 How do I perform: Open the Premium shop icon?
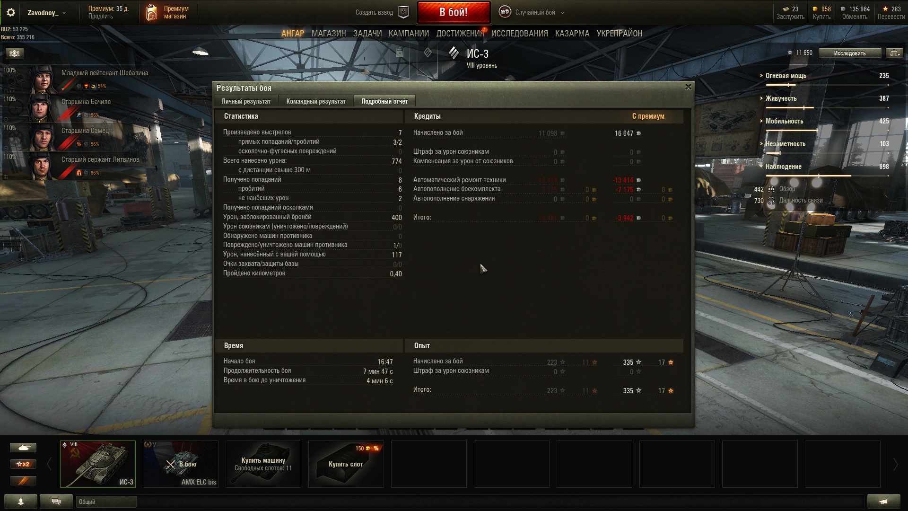(151, 12)
